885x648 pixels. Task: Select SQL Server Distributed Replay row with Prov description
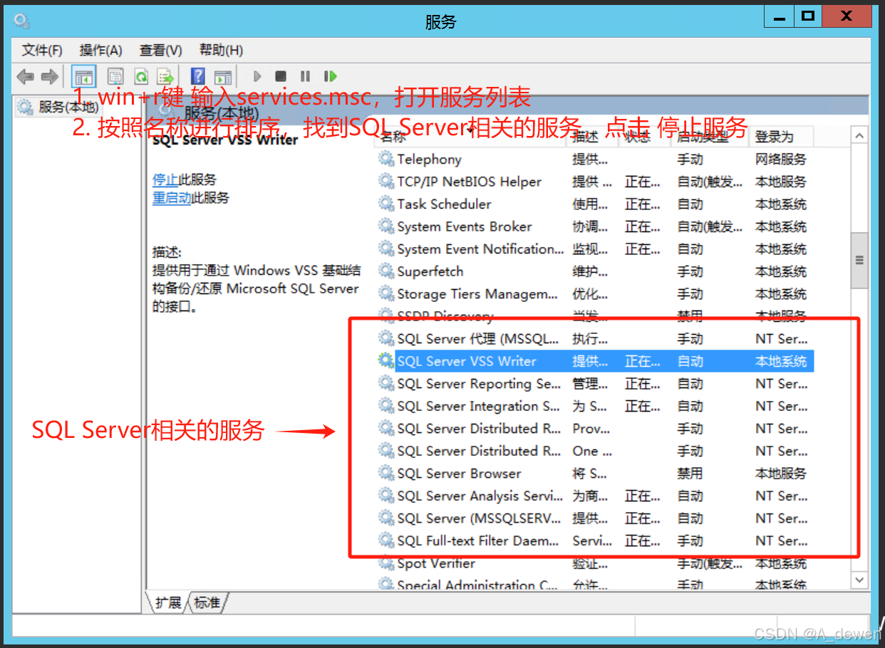tap(596, 428)
